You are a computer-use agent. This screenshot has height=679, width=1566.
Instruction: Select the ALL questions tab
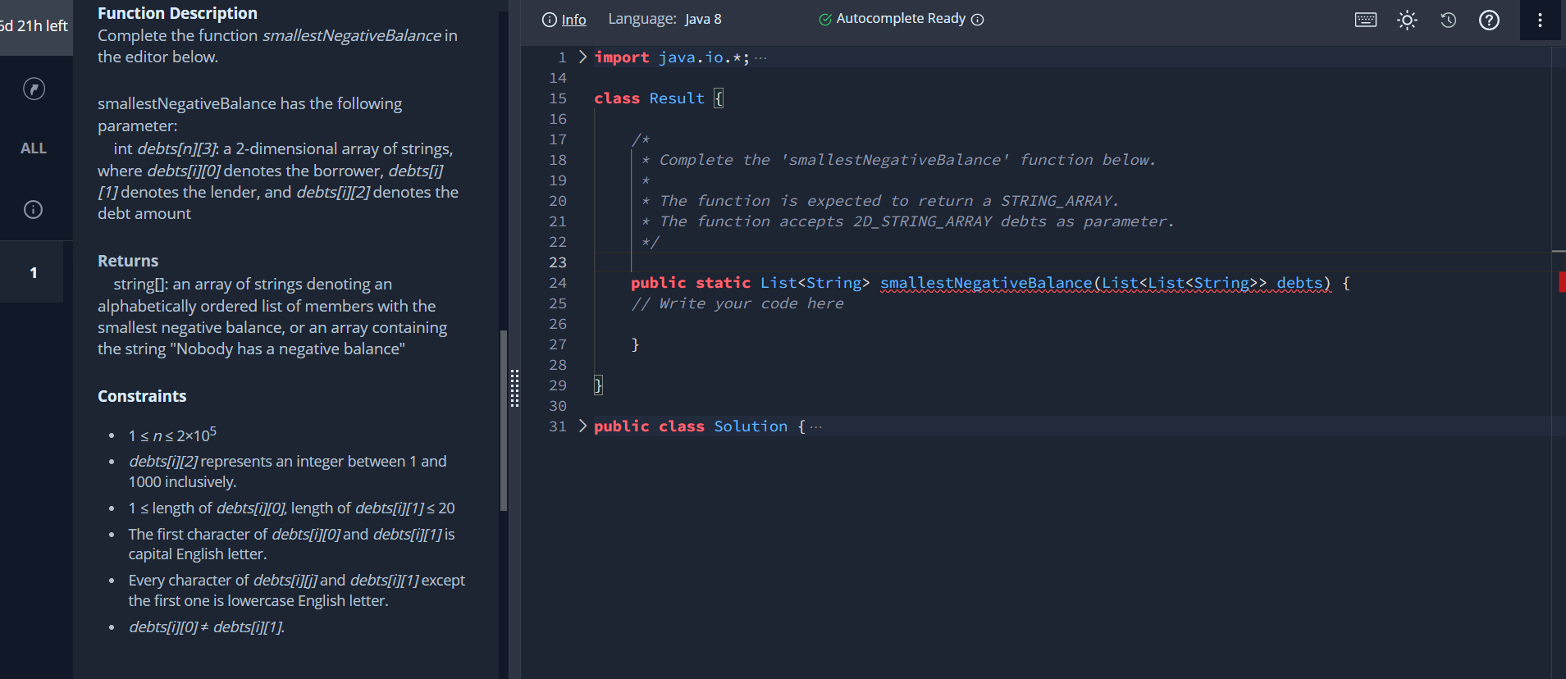34,148
